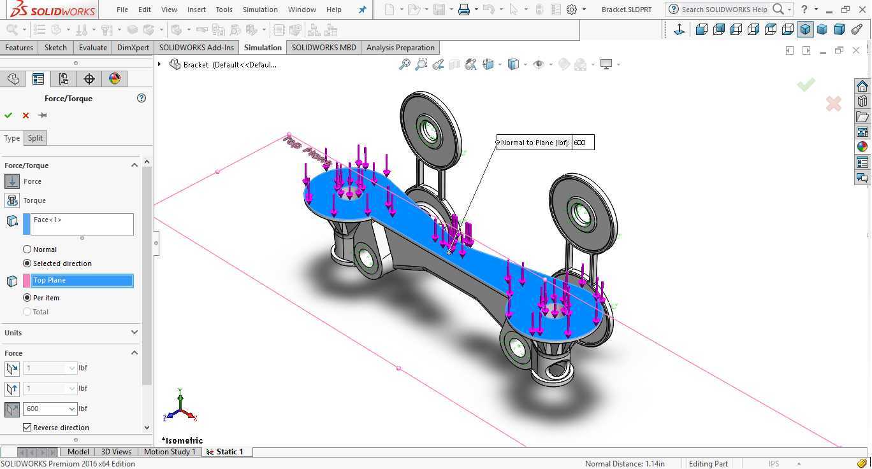Select the pink Top Plane direction field
This screenshot has height=469, width=872.
coord(82,281)
